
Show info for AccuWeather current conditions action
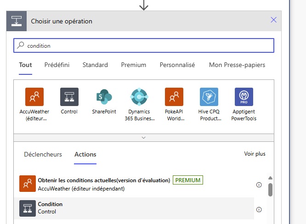(259, 185)
